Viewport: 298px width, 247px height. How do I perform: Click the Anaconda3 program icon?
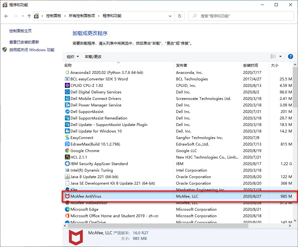67,72
